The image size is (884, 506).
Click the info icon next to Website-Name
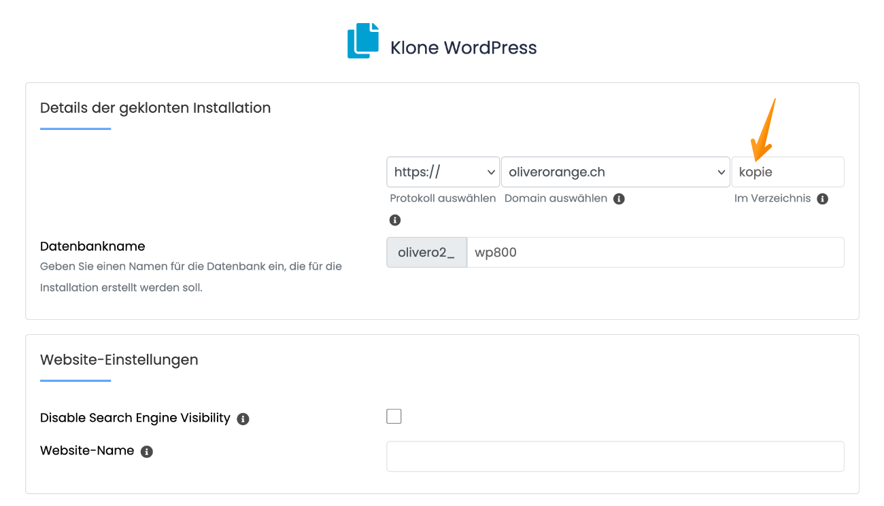(146, 452)
